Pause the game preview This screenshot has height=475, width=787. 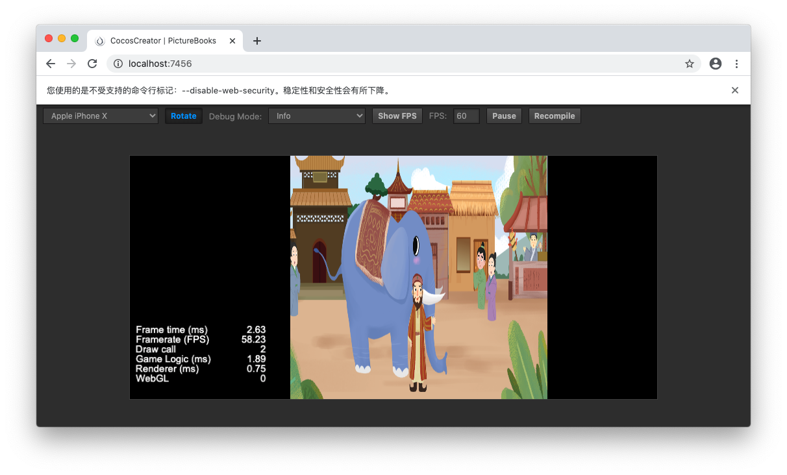504,116
